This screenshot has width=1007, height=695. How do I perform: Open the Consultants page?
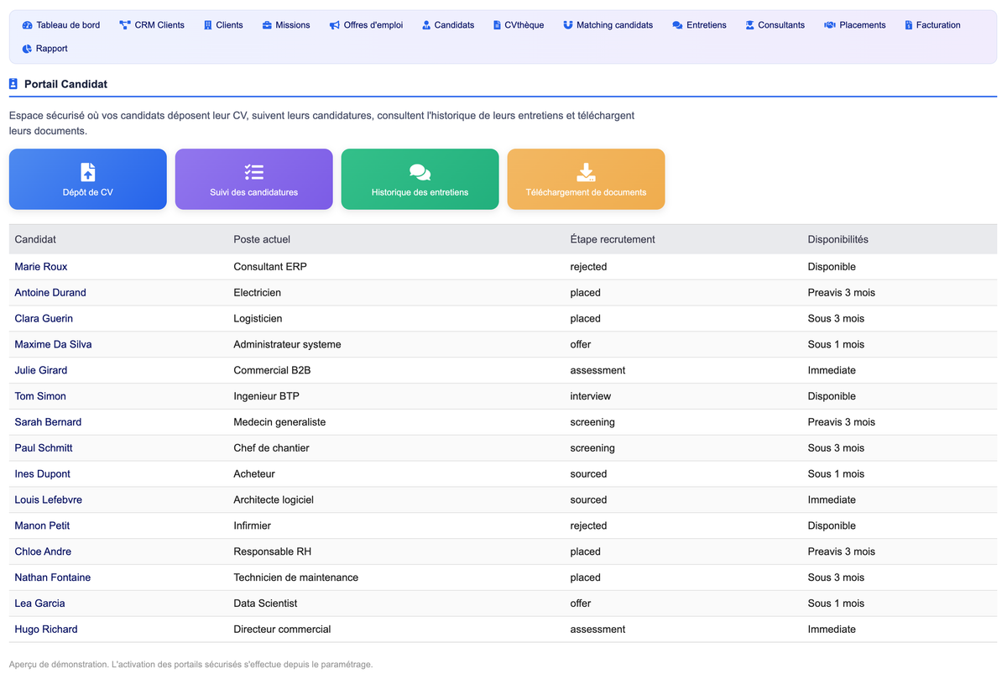[775, 25]
